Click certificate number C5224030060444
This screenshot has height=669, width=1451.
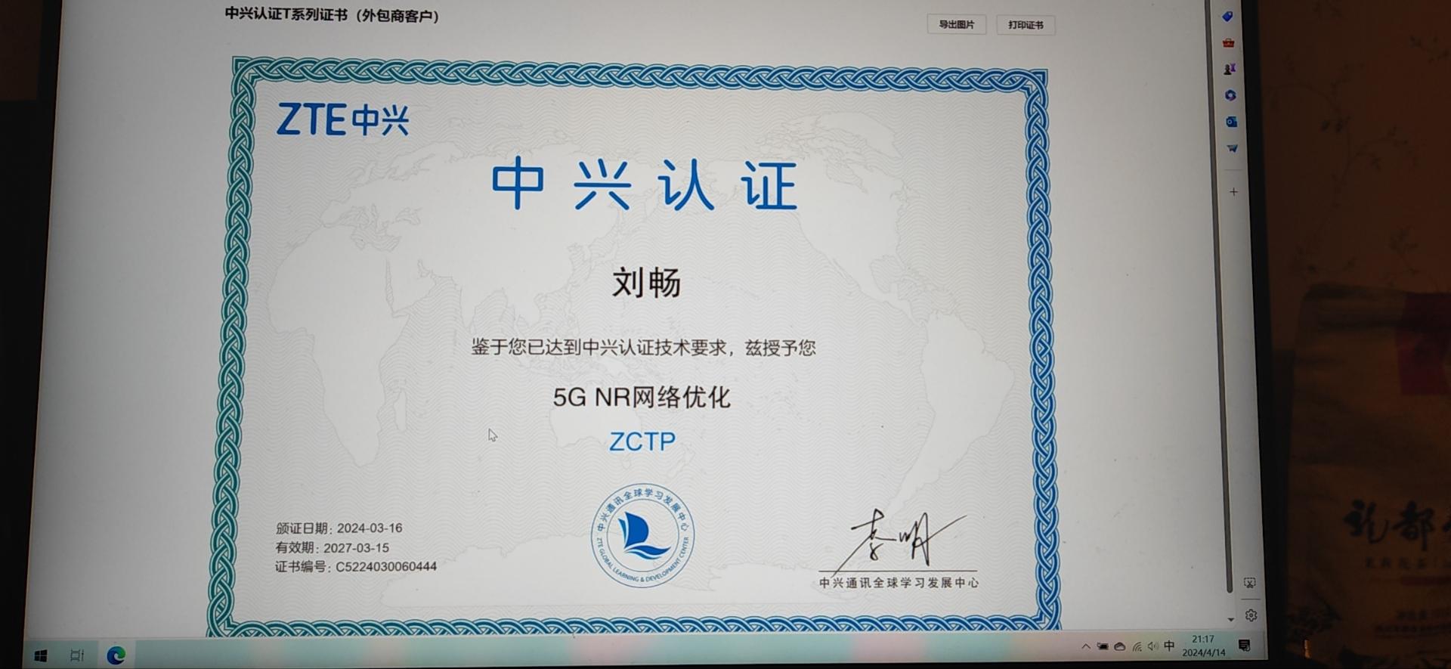click(386, 566)
